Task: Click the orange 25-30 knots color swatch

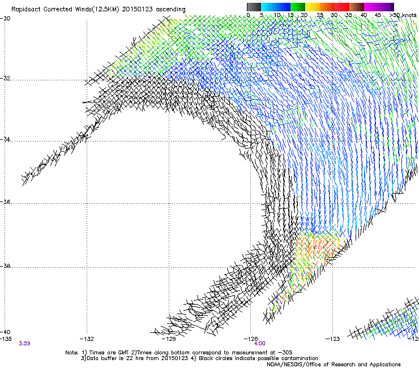Action: (327, 7)
